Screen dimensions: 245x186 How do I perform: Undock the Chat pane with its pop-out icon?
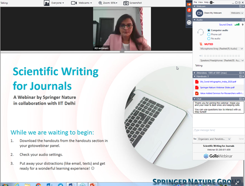(x=241, y=99)
